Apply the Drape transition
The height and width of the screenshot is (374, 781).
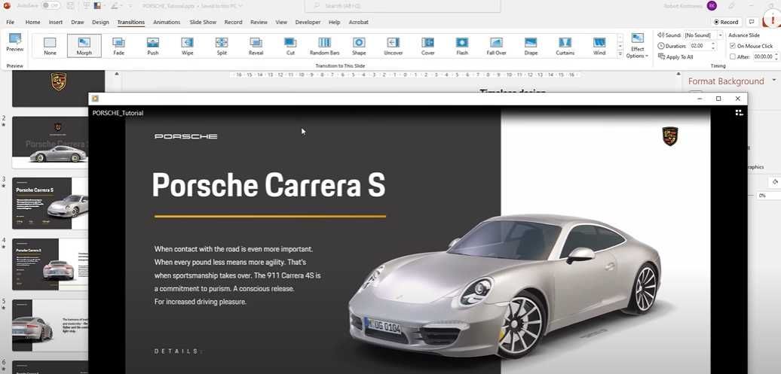coord(531,46)
